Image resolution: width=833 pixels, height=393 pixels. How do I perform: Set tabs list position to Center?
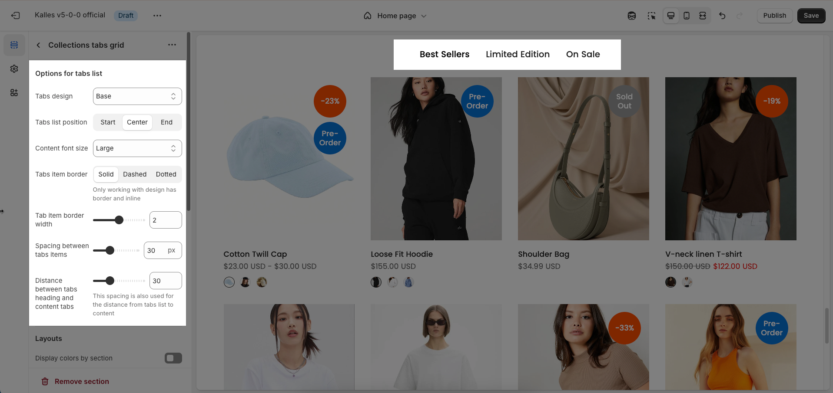tap(137, 122)
